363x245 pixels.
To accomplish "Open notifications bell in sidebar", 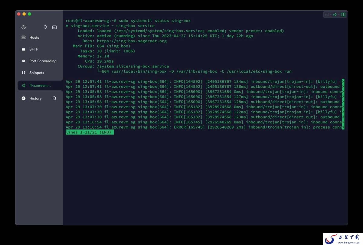I will point(45,27).
